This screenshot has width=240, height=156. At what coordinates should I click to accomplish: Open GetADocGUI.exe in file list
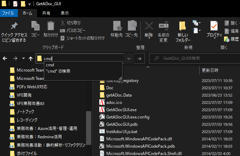(x=121, y=109)
